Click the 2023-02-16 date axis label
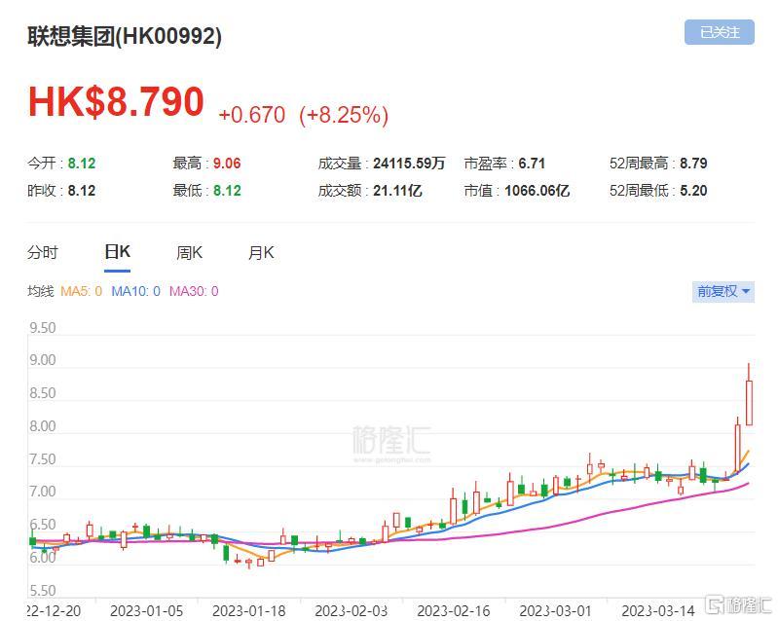Image resolution: width=778 pixels, height=621 pixels. pyautogui.click(x=454, y=610)
